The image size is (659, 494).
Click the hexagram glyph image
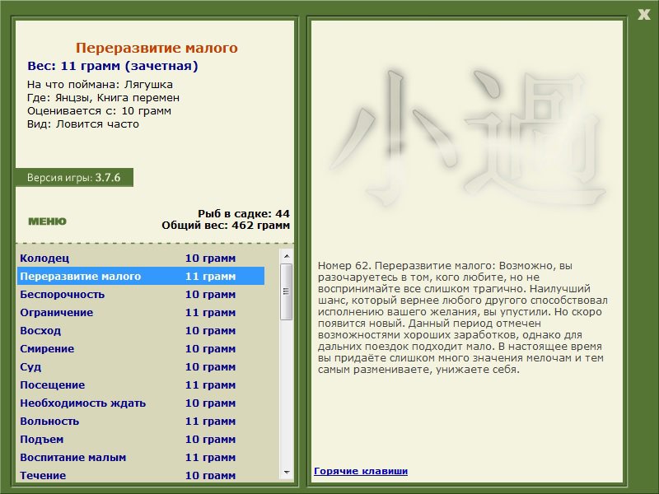pyautogui.click(x=467, y=137)
